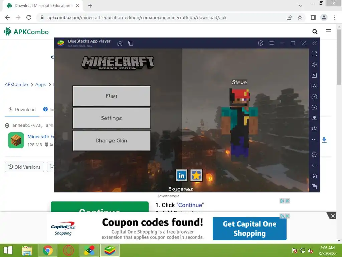342x257 pixels.
Task: Click Change Skin button
Action: tap(112, 141)
